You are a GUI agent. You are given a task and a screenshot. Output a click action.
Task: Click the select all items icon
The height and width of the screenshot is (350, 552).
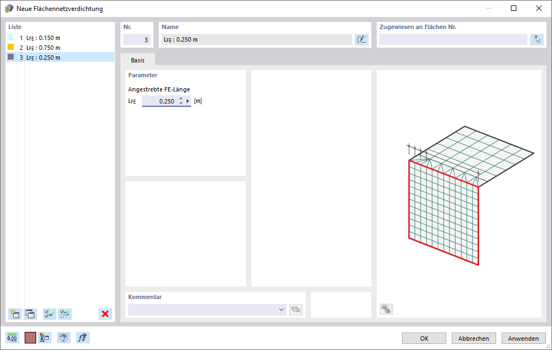pyautogui.click(x=49, y=314)
